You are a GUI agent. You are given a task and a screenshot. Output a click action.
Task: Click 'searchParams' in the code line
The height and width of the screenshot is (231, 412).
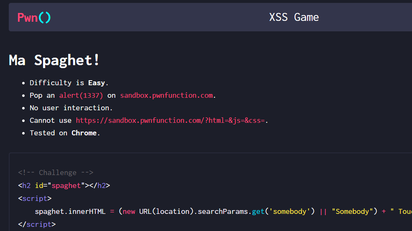point(223,211)
